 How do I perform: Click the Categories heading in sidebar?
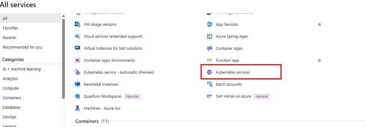tap(13, 59)
